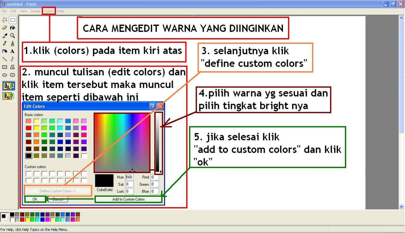Select the Free-Form Select tool
The height and width of the screenshot is (233, 405).
coord(5,20)
